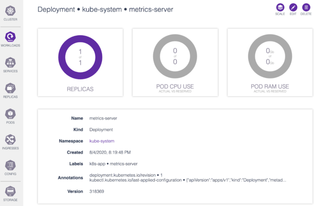Open the kube-system namespace link
Viewport: 324px width, 206px height.
(x=102, y=141)
